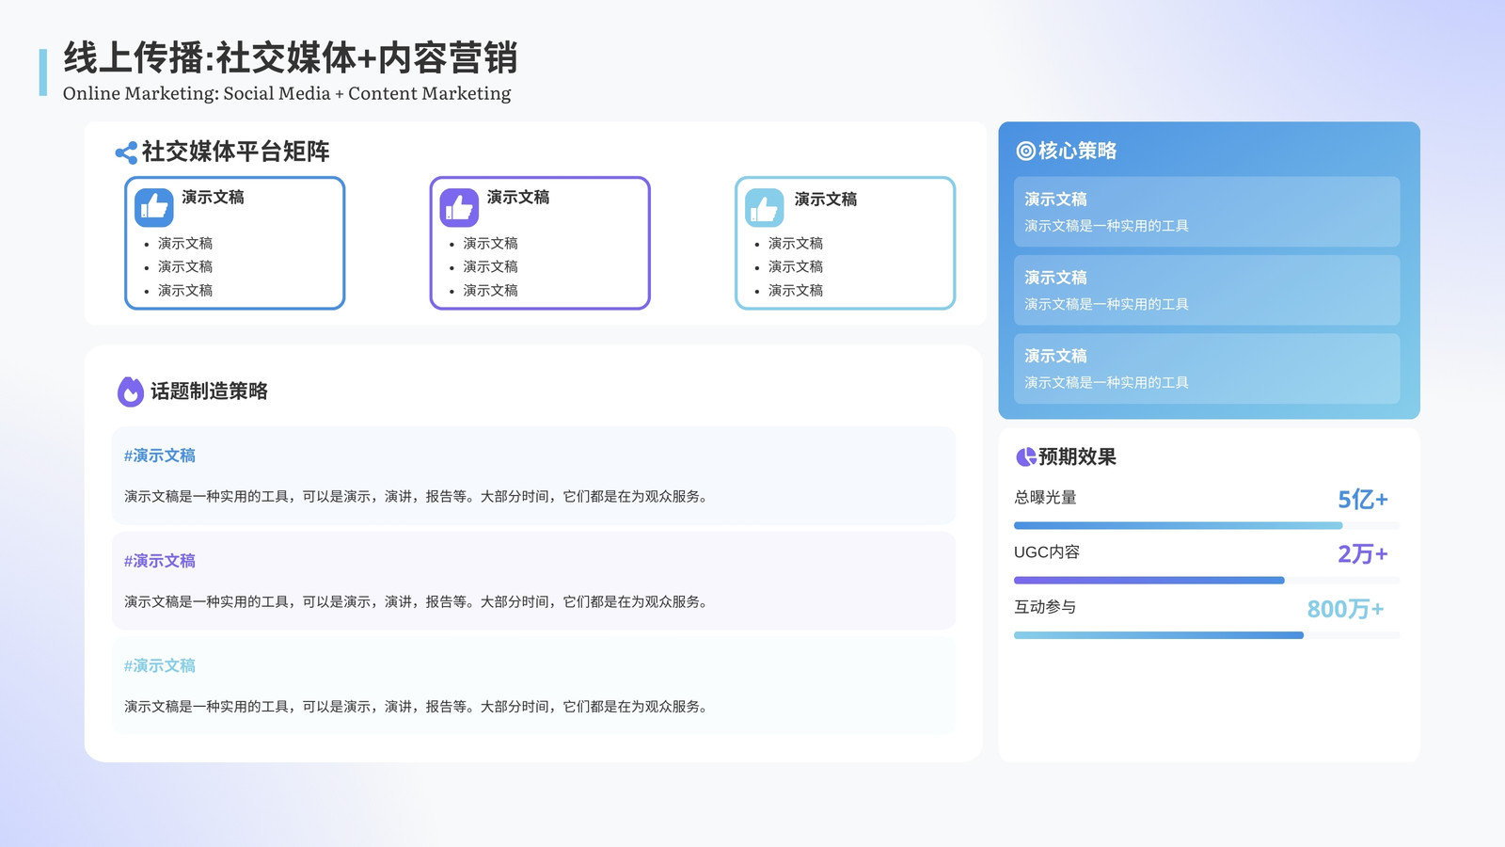Click the blue thumbs-up icon in first card
This screenshot has height=847, width=1505.
(x=153, y=207)
